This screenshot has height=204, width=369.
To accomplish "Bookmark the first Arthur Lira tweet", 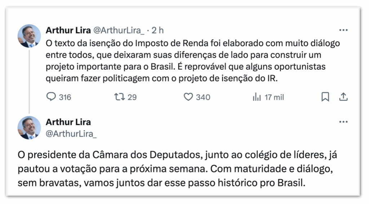I will tap(325, 97).
